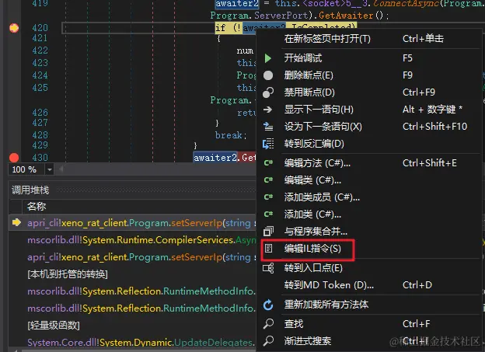Click C# icon beside 添加类成员 (C#)
The image size is (485, 352).
coord(268,197)
